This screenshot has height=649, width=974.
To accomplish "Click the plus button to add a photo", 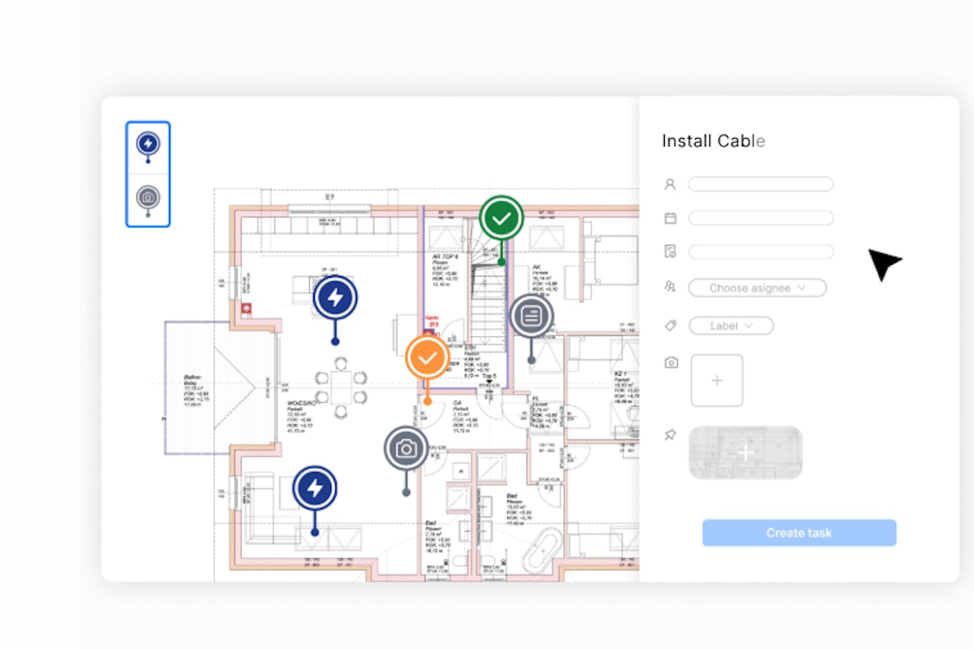I will pyautogui.click(x=717, y=379).
